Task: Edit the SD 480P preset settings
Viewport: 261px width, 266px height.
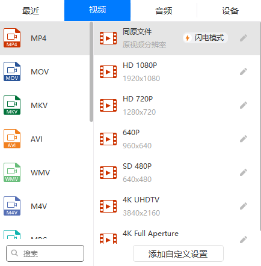Action: [x=244, y=172]
